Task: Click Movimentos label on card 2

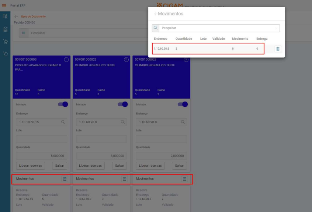Action: point(85,179)
